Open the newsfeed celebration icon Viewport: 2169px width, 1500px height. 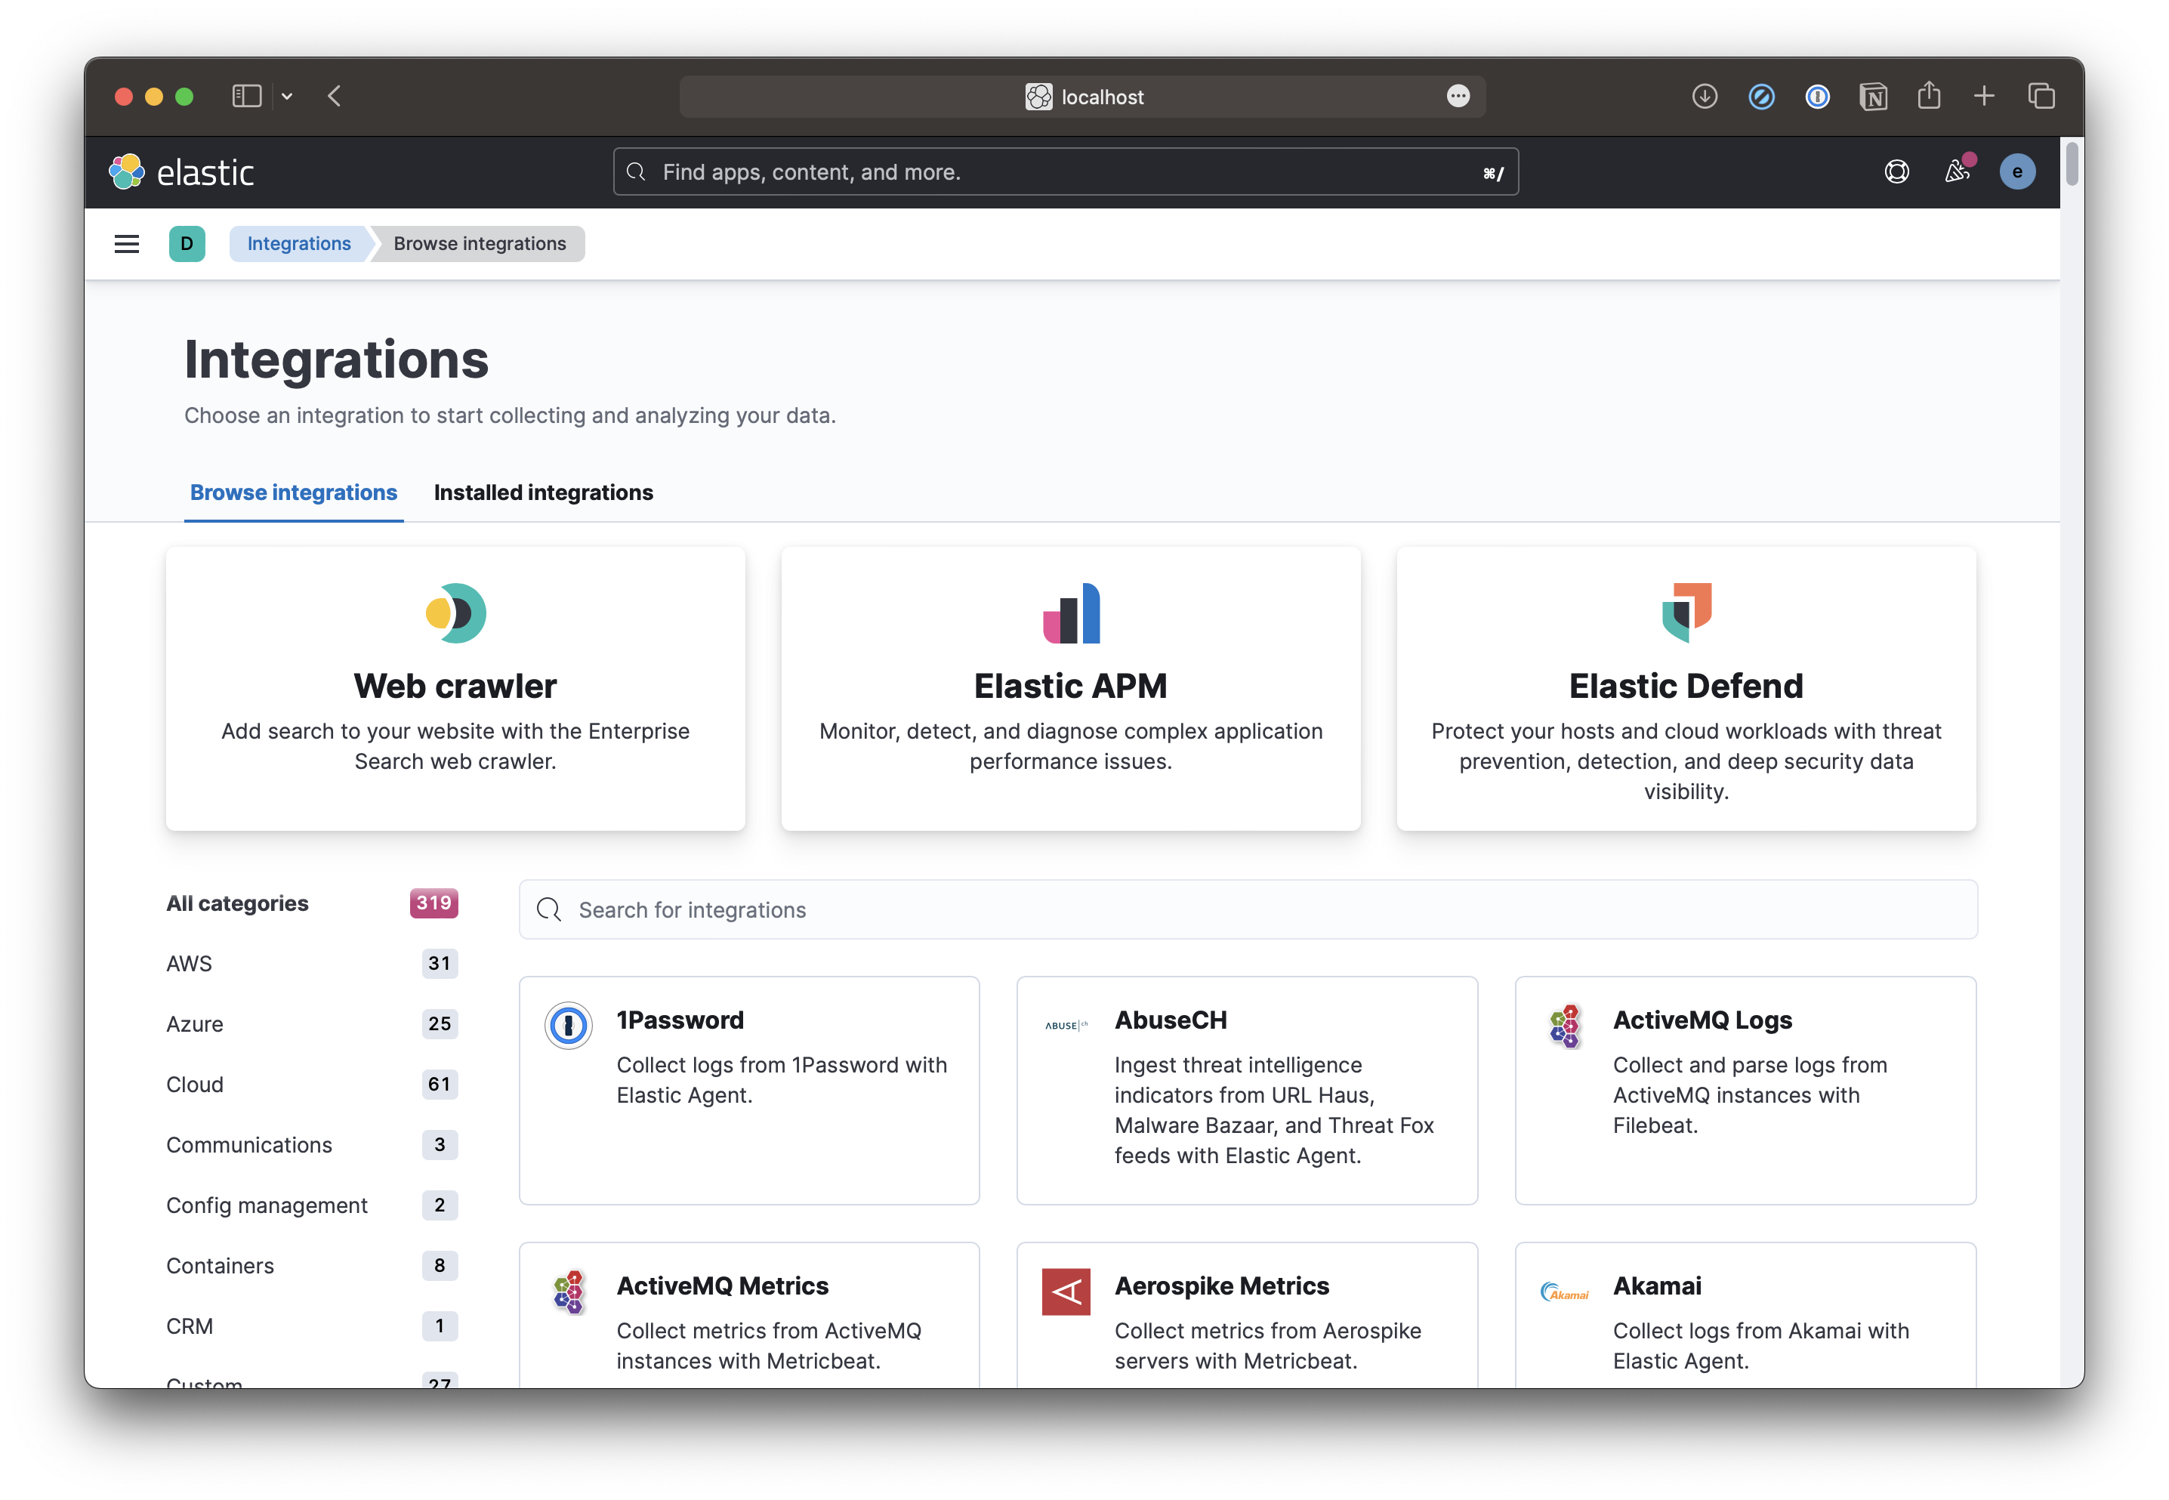(x=1957, y=172)
